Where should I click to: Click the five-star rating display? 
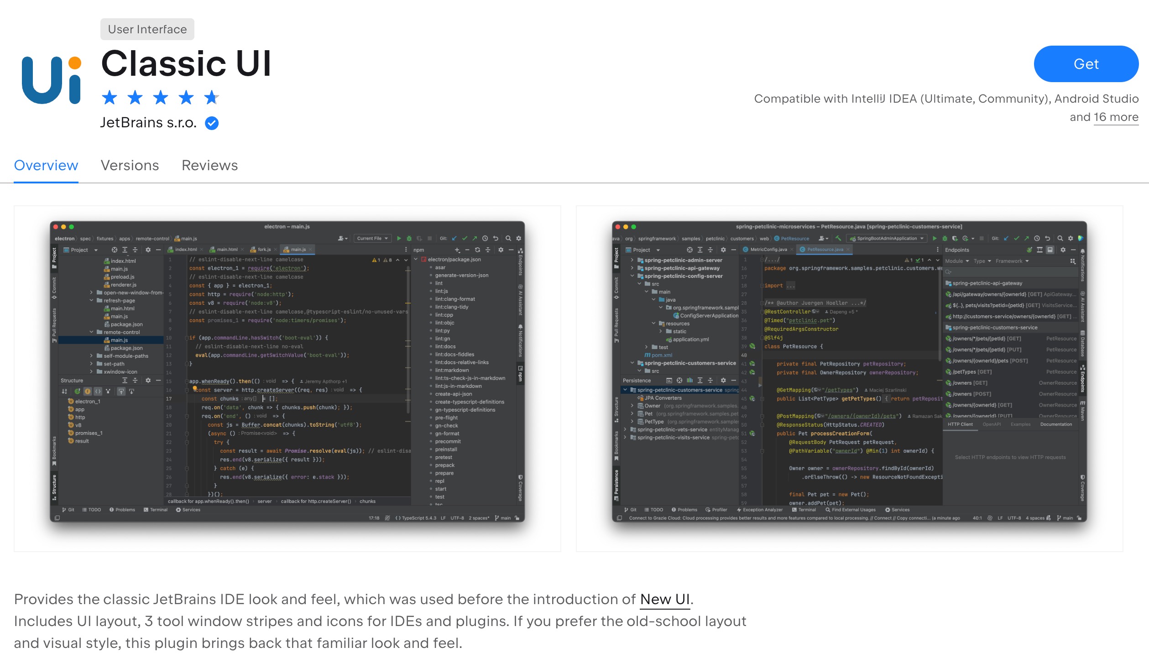pos(160,97)
